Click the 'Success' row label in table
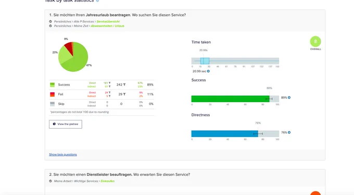Image resolution: width=354 pixels, height=195 pixels. click(x=64, y=84)
